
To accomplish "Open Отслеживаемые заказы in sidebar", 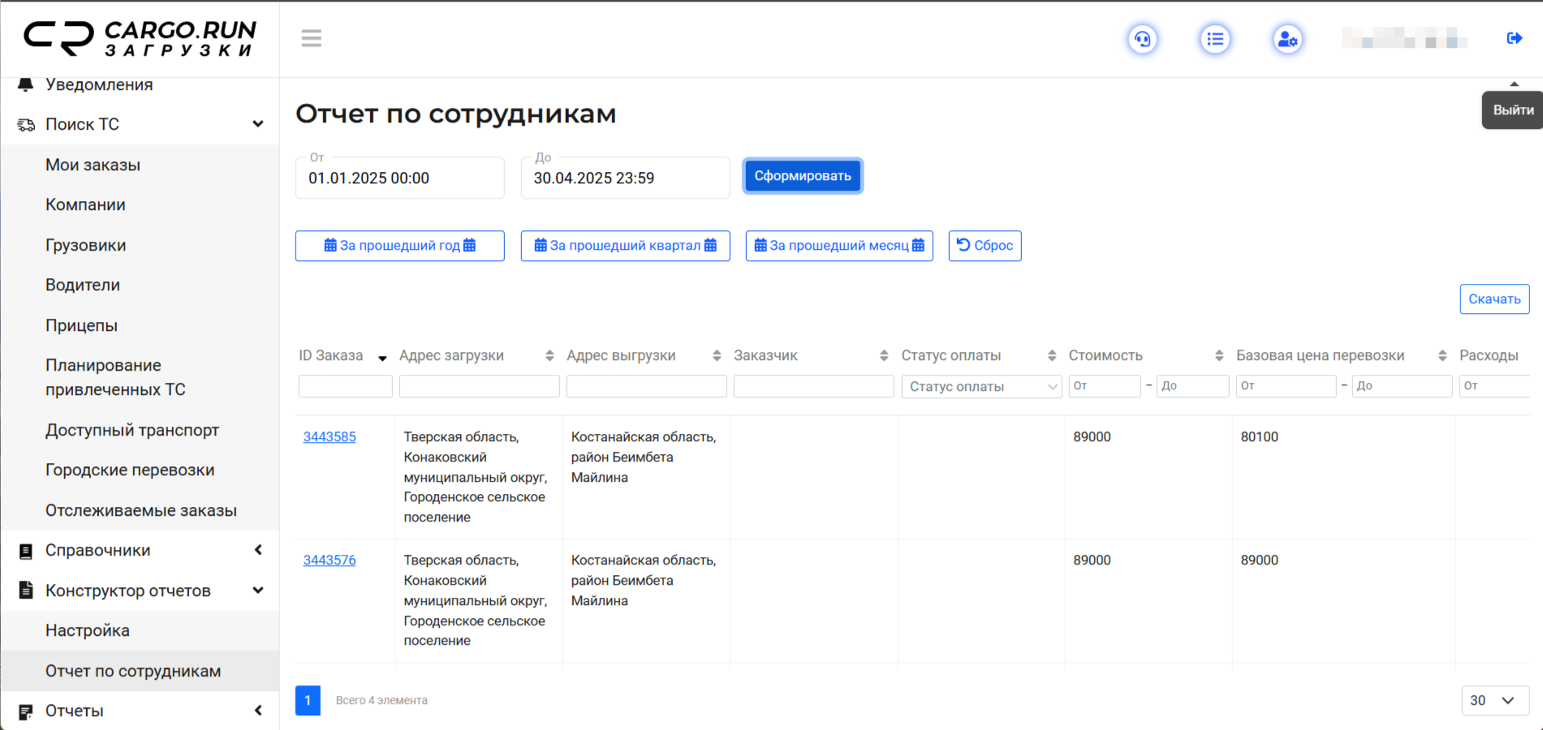I will tap(141, 510).
